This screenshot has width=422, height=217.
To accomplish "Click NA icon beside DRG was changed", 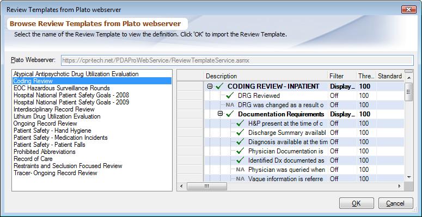I will [x=230, y=105].
